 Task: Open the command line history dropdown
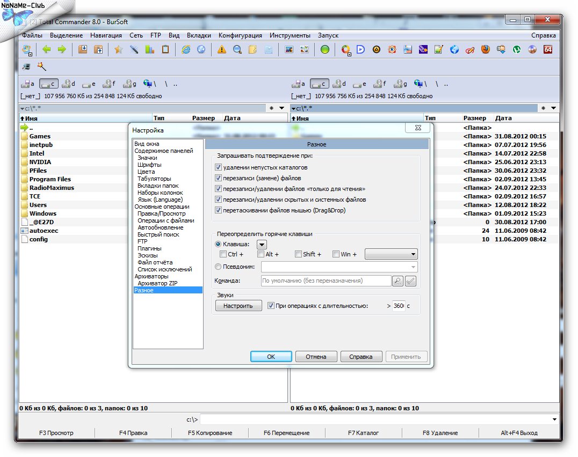[x=554, y=419]
